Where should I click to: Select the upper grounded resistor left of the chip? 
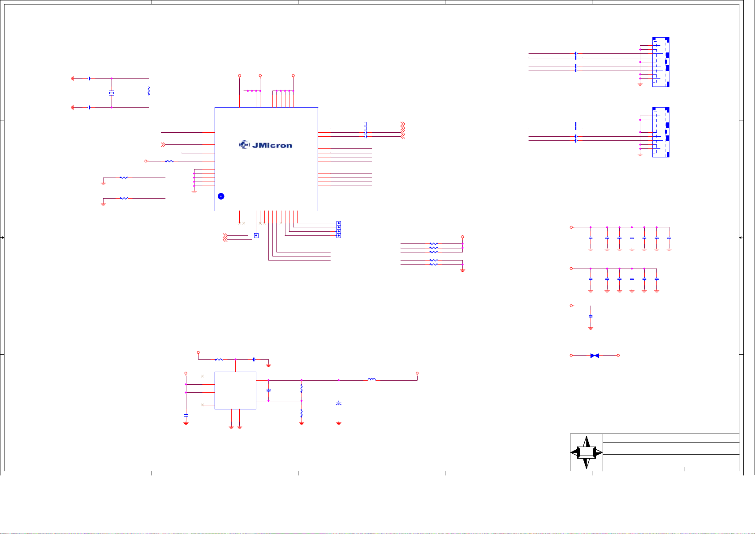[124, 178]
